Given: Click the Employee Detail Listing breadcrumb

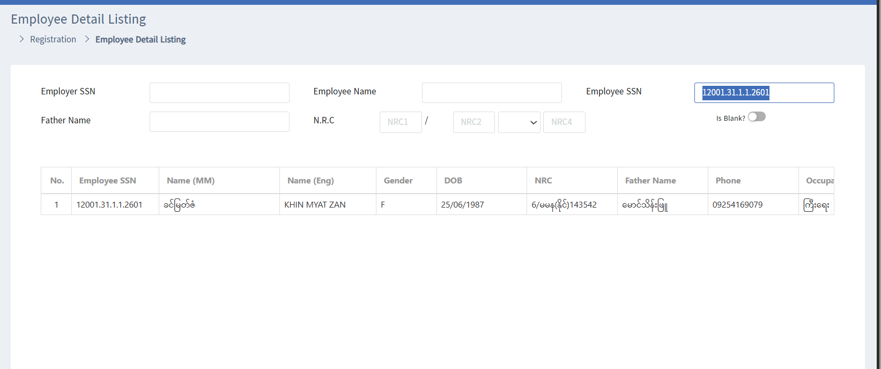Looking at the screenshot, I should tap(140, 39).
